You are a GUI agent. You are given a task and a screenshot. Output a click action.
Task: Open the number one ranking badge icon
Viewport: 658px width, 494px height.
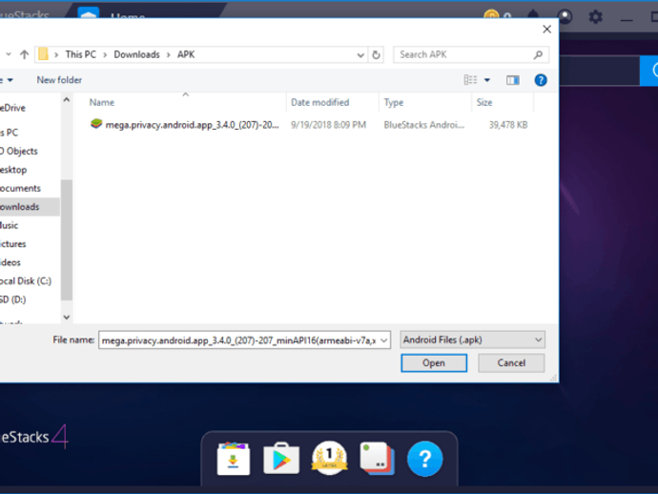point(329,458)
